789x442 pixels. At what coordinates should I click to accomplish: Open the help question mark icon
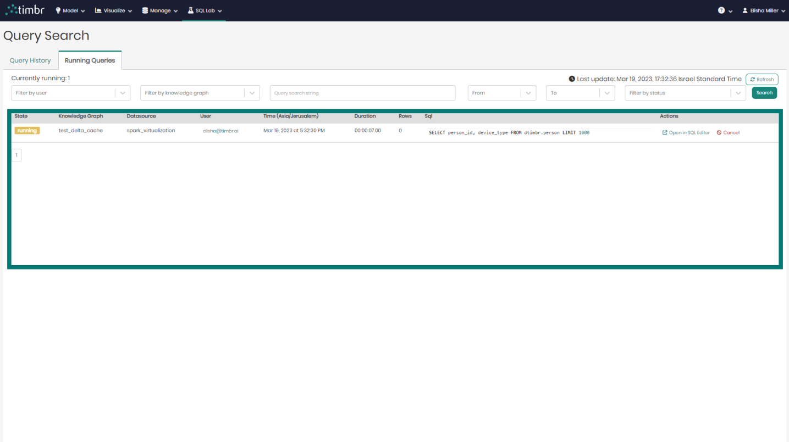(720, 10)
